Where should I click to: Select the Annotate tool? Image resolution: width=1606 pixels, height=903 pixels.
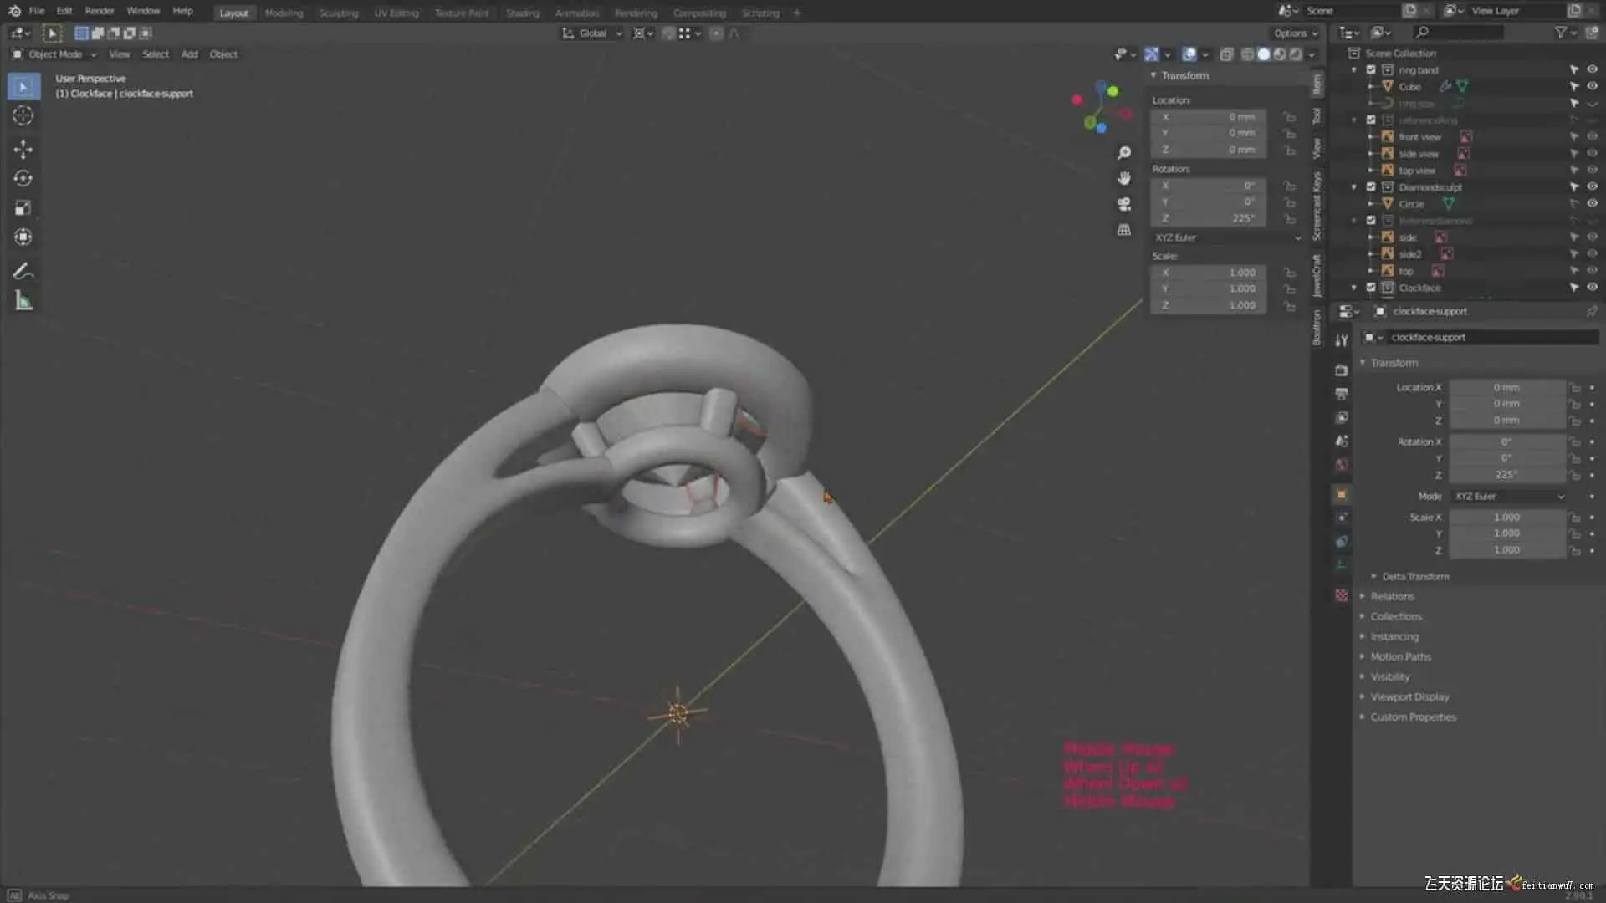pyautogui.click(x=23, y=271)
